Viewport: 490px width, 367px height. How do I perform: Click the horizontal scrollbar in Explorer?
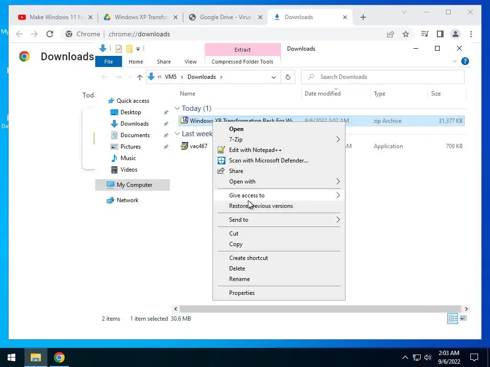321,309
